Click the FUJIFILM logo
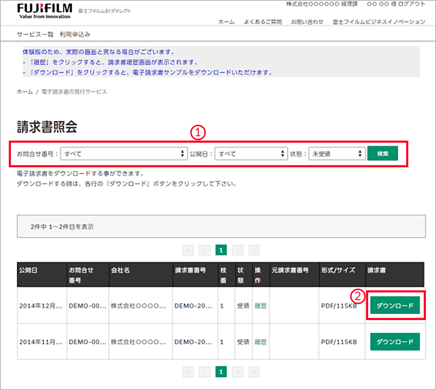The image size is (436, 390). [45, 11]
